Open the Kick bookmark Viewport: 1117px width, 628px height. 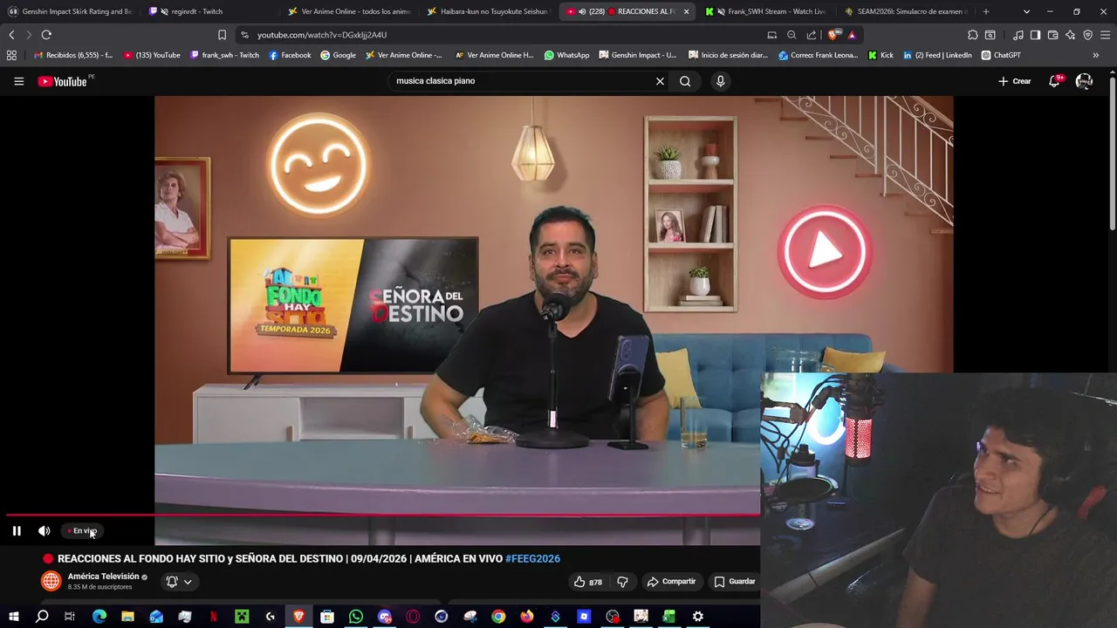881,55
